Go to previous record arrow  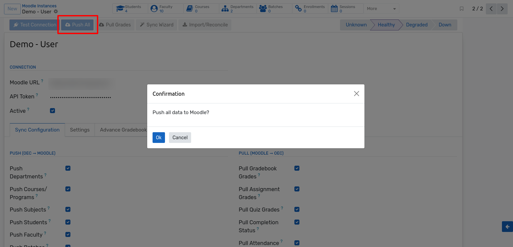pyautogui.click(x=491, y=9)
